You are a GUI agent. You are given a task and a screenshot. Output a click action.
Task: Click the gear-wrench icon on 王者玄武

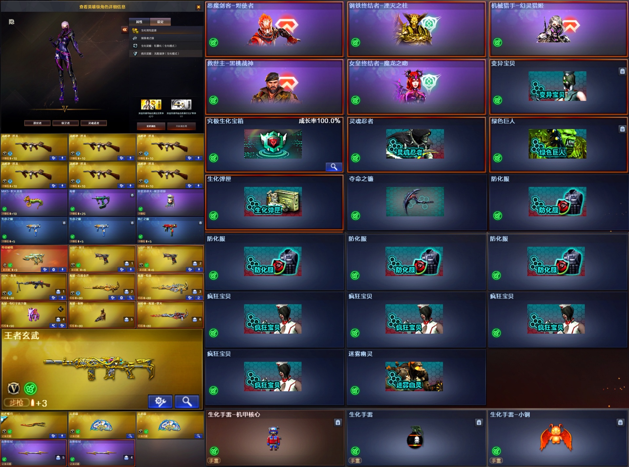(160, 401)
